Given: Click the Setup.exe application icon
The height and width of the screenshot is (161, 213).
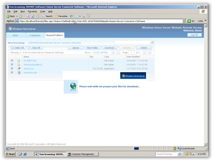Looking at the screenshot, I should click(19, 69).
